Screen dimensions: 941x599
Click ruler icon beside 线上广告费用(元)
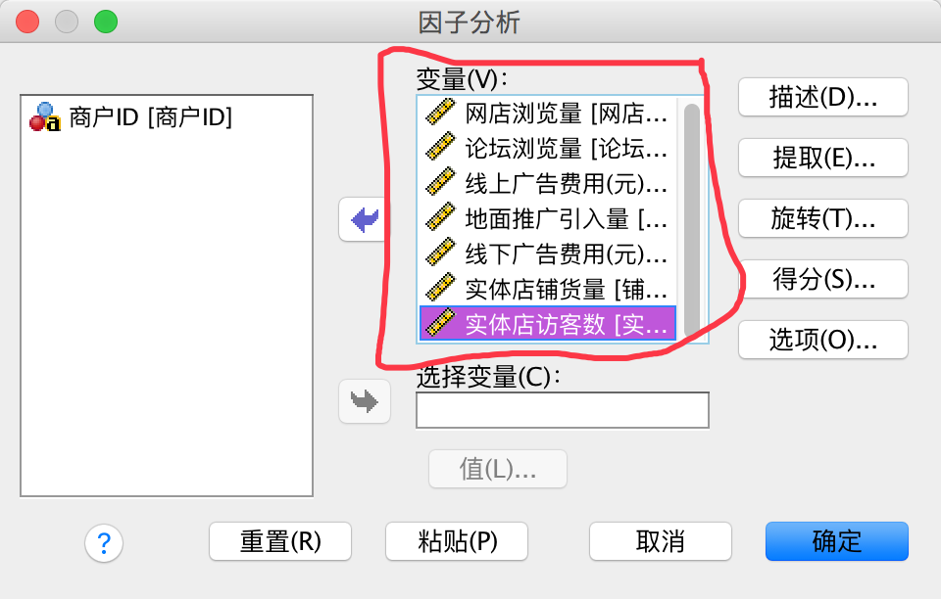pos(440,182)
